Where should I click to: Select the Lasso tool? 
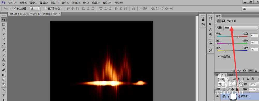(4, 30)
